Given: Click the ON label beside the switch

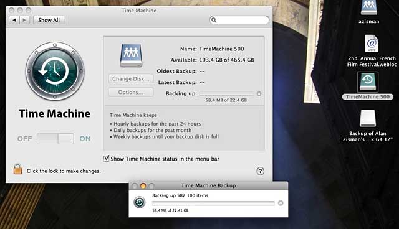Looking at the screenshot, I should point(85,139).
